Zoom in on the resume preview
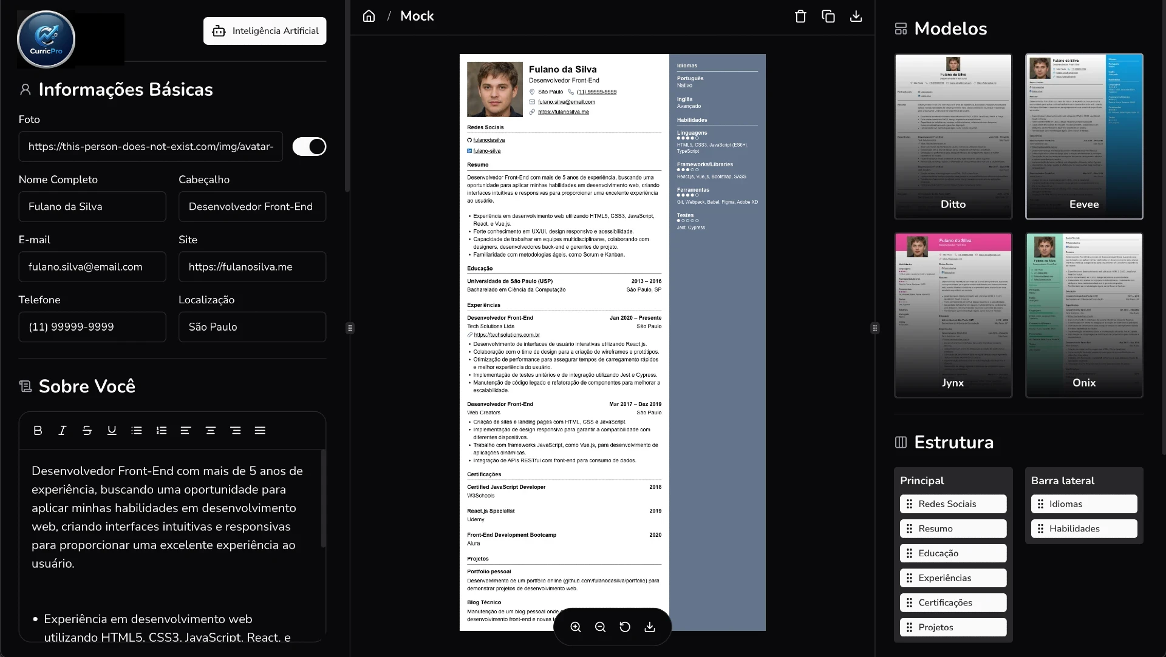This screenshot has width=1166, height=657. [x=575, y=627]
